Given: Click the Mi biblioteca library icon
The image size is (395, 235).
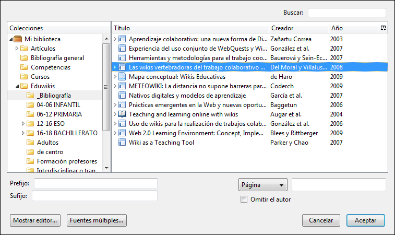Looking at the screenshot, I should pos(18,39).
